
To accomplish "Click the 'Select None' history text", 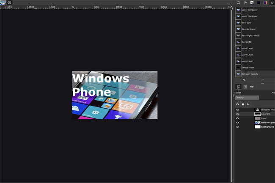I will click(247, 68).
